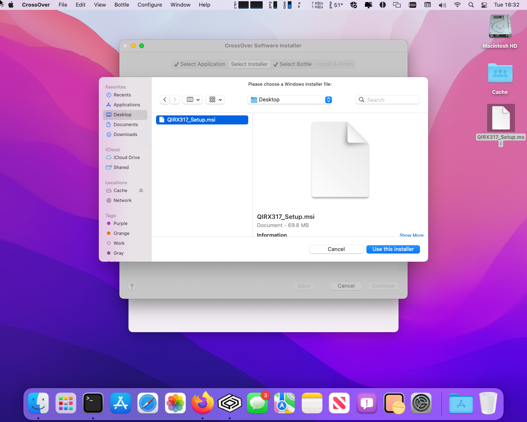
Task: Open Safari from the Dock
Action: click(148, 403)
